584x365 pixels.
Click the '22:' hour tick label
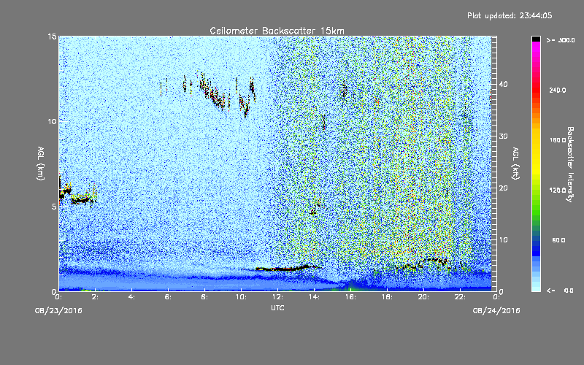point(460,297)
